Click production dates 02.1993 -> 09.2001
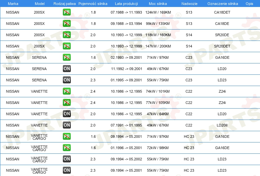 click(126, 57)
